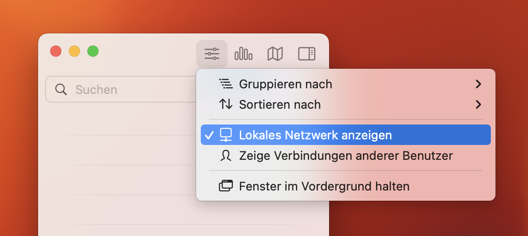528x236 pixels.
Task: Select the Sortieren nach menu entry
Action: [x=280, y=104]
